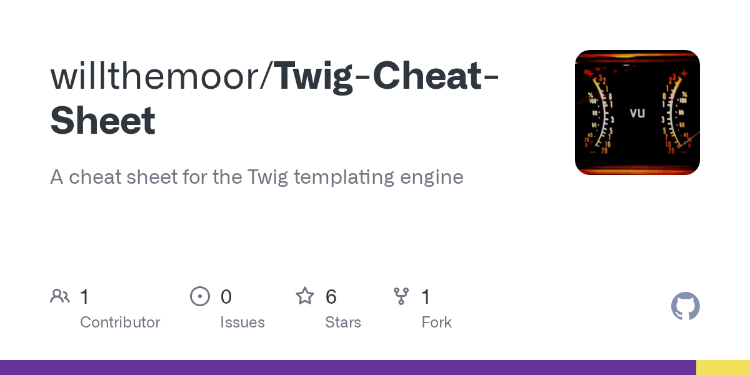Click the Stars label
The image size is (750, 375).
coord(343,322)
